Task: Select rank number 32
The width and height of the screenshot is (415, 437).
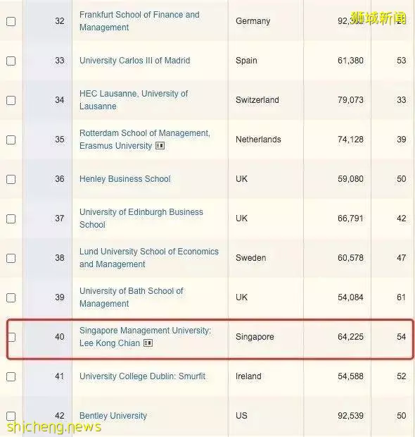Action: (60, 21)
